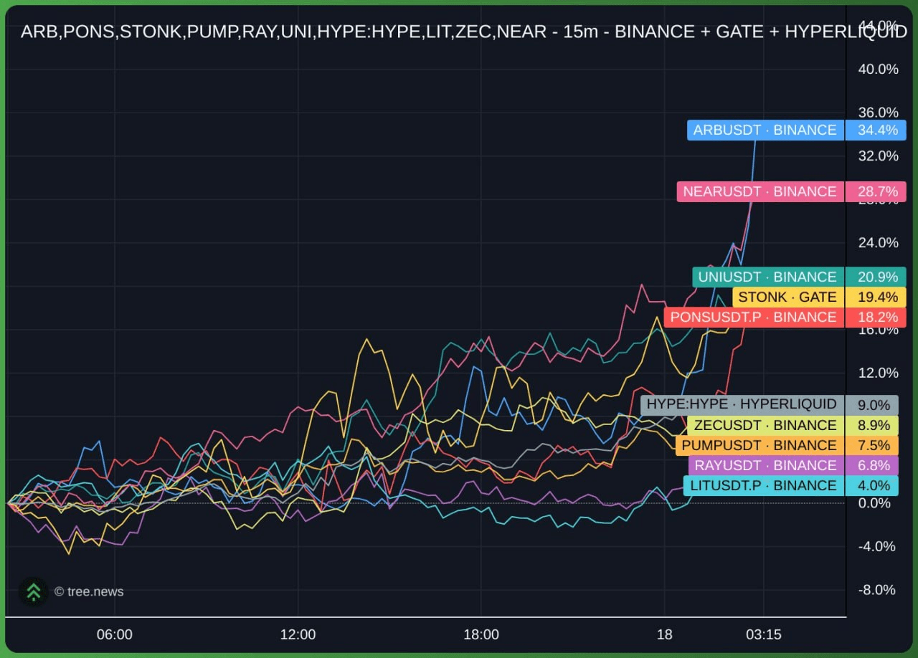
Task: Select the HYPE:HYPE · HYPERLIQUID series label
Action: coord(742,404)
